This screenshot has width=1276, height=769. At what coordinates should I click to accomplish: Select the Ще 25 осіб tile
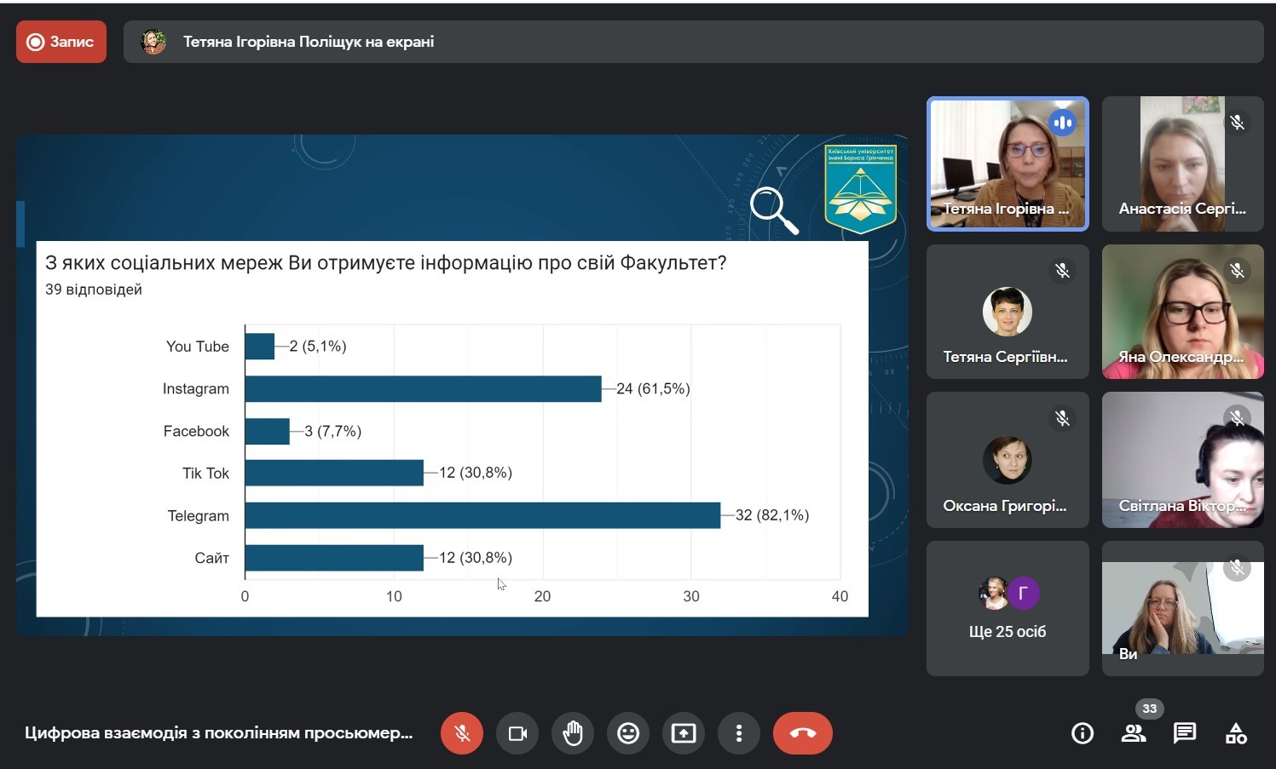1008,608
